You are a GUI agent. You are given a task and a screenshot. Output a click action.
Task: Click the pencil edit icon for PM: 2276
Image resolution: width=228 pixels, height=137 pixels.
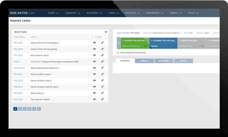(102, 49)
